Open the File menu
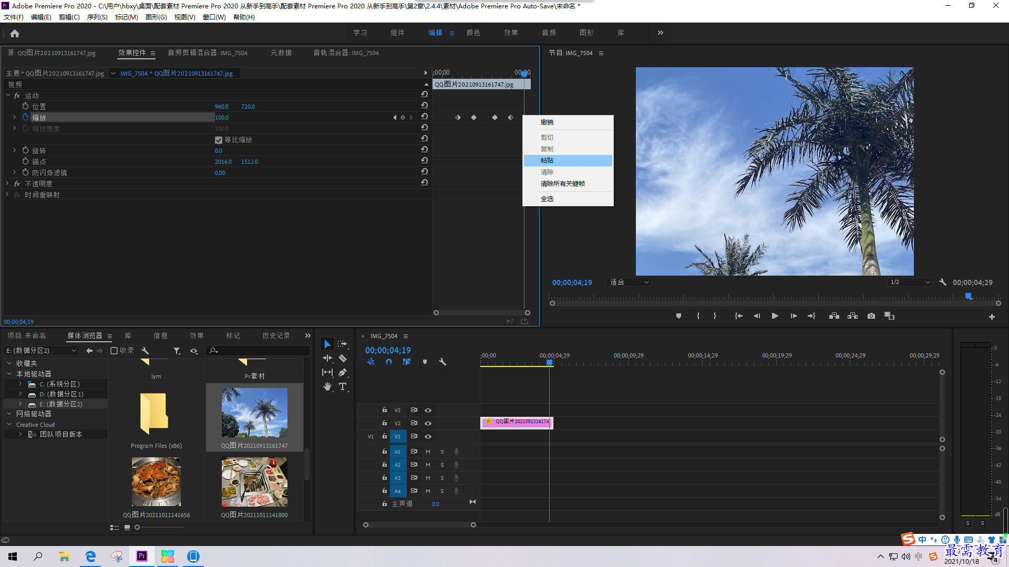 [14, 17]
